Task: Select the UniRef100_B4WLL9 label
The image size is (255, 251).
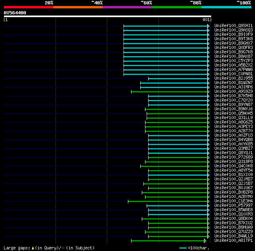Action: pos(233,236)
